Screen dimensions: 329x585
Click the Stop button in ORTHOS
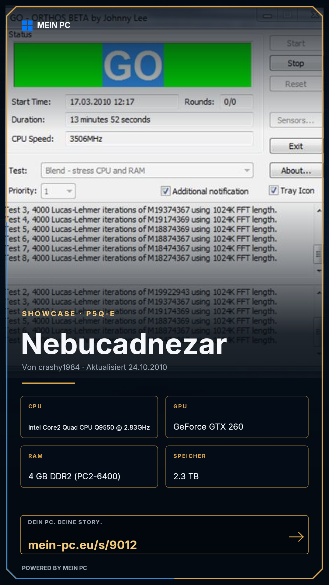[x=296, y=63]
